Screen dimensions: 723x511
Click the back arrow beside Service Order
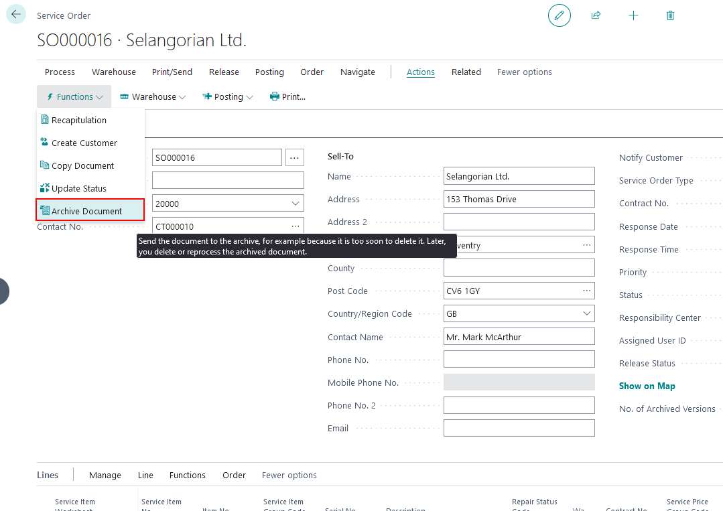[15, 13]
